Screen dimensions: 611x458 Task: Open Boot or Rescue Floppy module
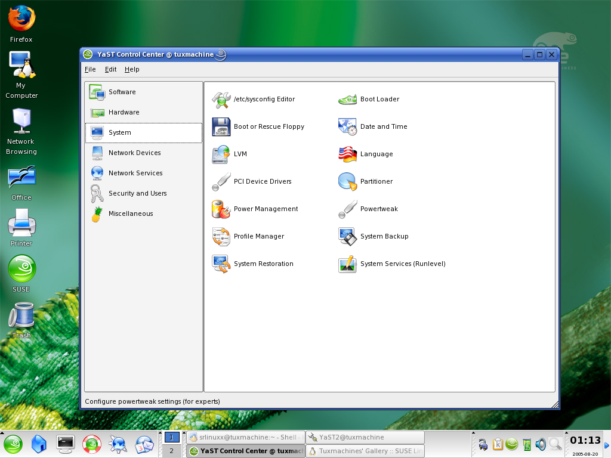[x=258, y=126]
